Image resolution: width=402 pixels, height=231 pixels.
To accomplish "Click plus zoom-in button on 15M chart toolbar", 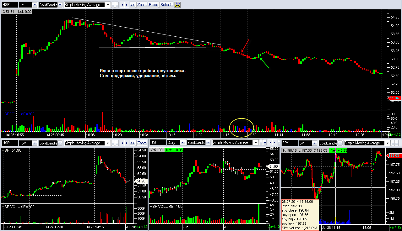I will coord(117,143).
